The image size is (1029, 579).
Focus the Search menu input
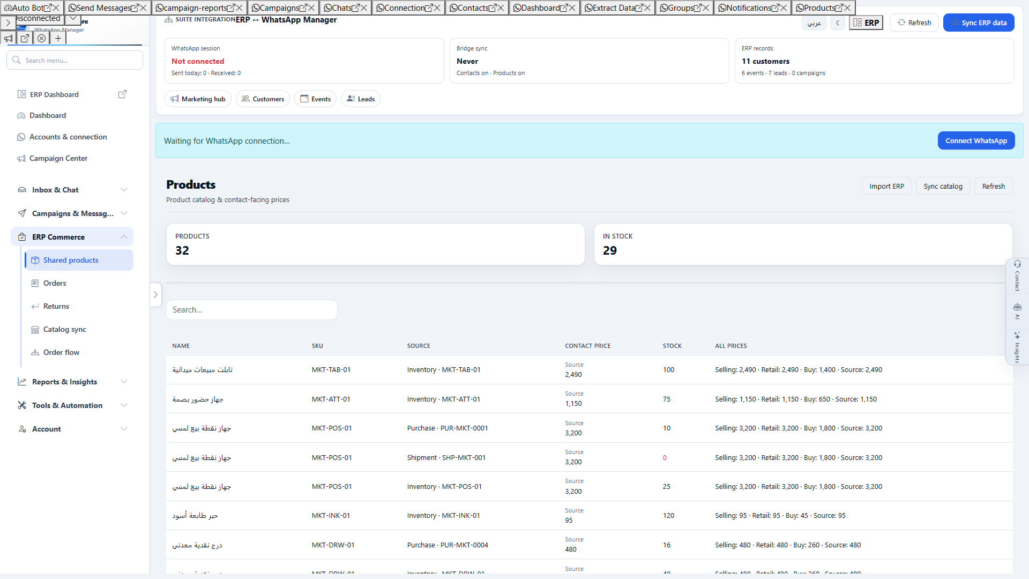tap(74, 60)
